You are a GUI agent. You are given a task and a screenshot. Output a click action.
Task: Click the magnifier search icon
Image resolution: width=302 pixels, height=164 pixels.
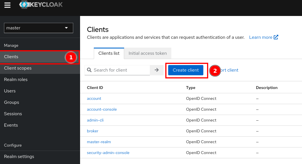[89, 70]
